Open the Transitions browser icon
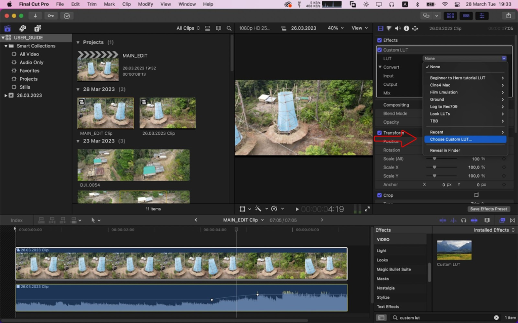Screen dimensions: 518x323 click(x=512, y=220)
